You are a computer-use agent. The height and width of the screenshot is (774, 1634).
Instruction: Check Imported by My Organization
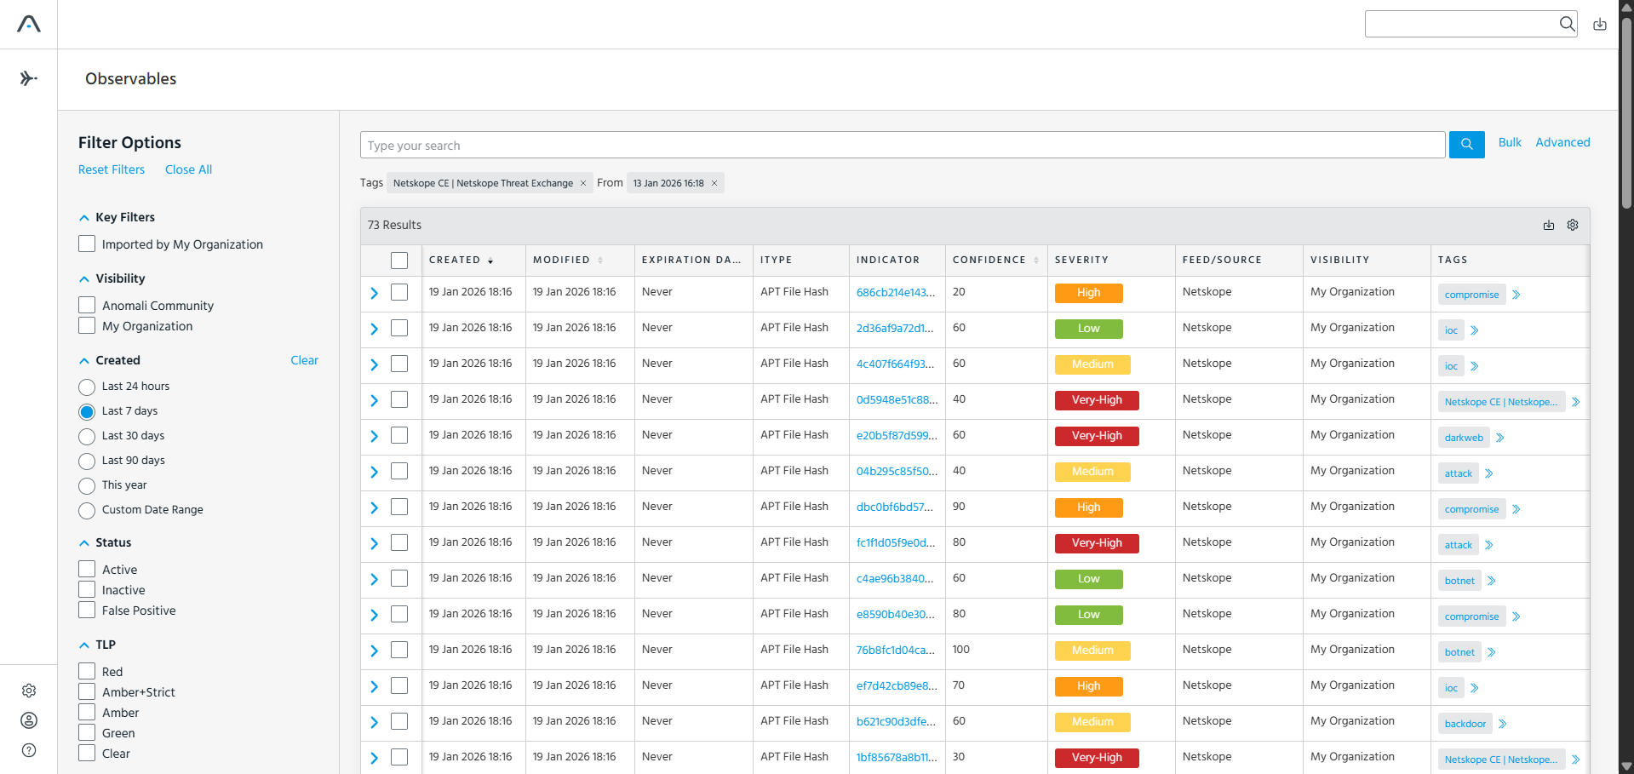click(x=87, y=244)
